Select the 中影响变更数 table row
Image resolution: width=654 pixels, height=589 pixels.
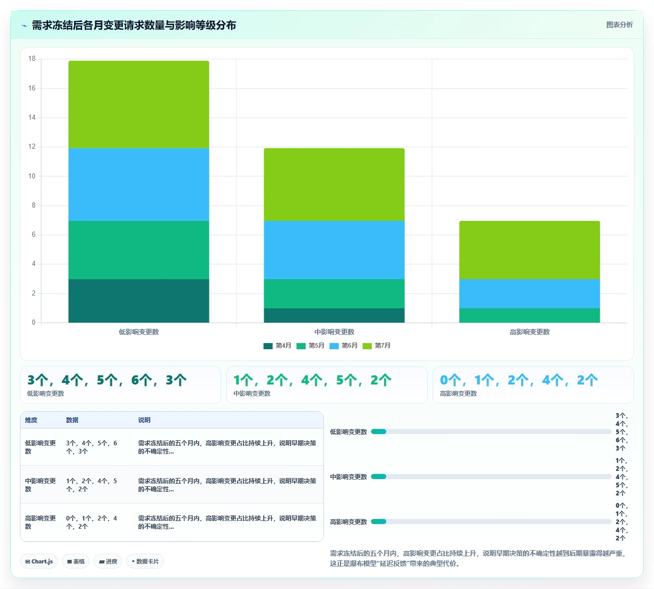[172, 485]
